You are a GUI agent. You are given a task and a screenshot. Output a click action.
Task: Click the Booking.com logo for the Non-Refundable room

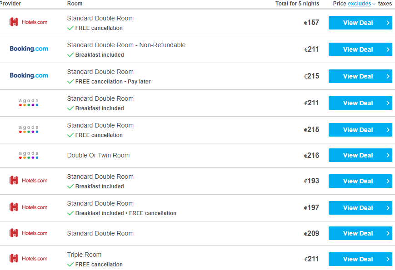click(x=29, y=49)
